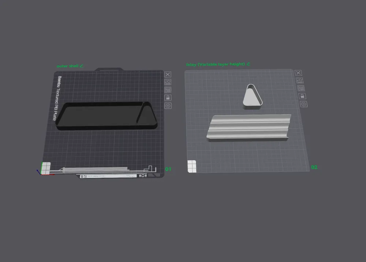Open plate 02 settings hexagon icon
This screenshot has height=262, width=366.
[x=303, y=104]
